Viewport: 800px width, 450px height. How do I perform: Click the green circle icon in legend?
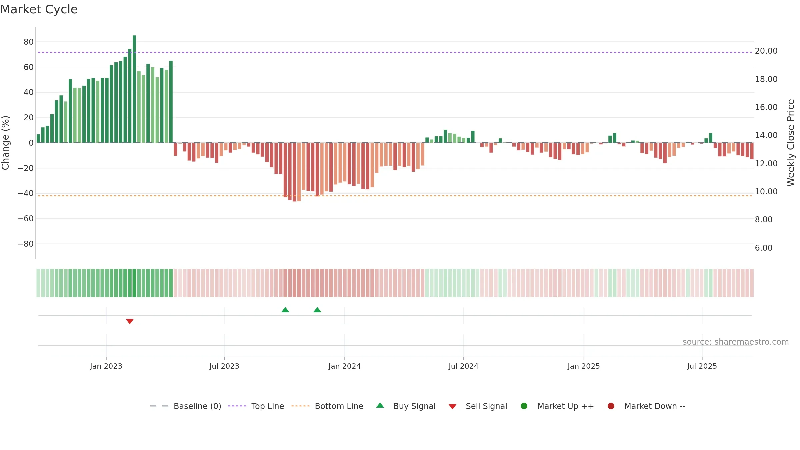pyautogui.click(x=524, y=406)
